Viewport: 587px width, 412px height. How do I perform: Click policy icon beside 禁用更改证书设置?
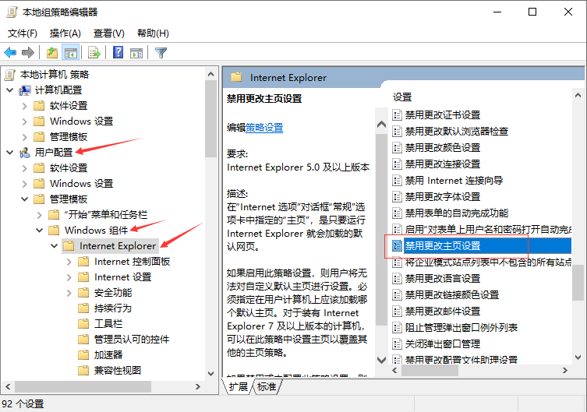coord(398,114)
